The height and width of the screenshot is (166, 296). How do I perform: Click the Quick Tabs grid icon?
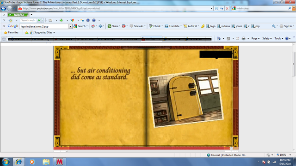pos(4,39)
